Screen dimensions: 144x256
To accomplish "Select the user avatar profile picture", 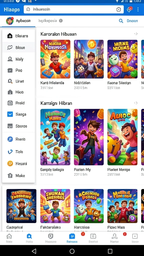I will 10,21.
